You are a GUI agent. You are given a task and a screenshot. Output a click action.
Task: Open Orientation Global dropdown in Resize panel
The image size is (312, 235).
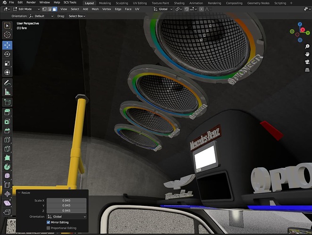66,217
